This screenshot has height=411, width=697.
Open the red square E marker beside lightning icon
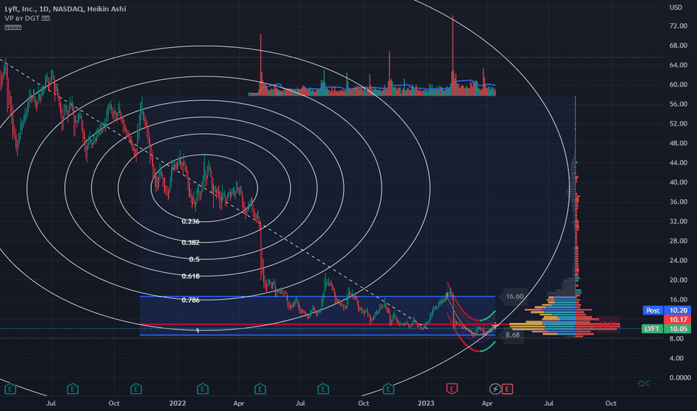tap(507, 389)
